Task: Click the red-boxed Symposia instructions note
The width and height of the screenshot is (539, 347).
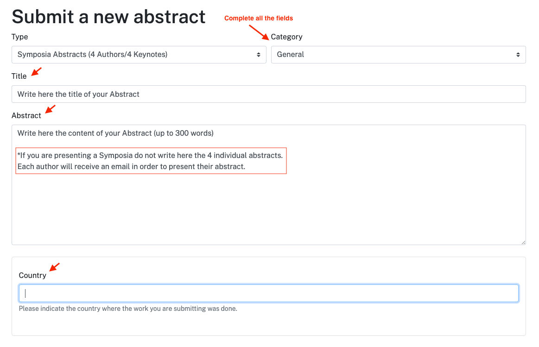Action: click(151, 161)
